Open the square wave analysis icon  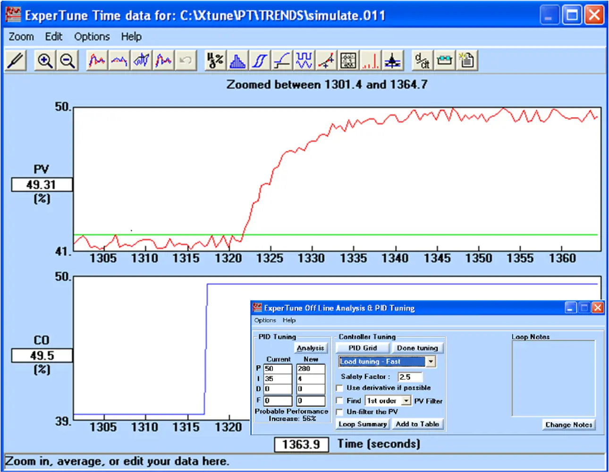(x=304, y=61)
